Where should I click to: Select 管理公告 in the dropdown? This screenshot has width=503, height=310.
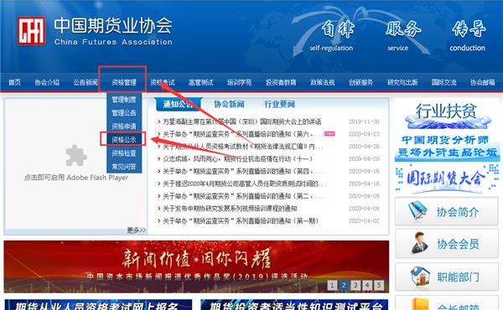tap(124, 113)
